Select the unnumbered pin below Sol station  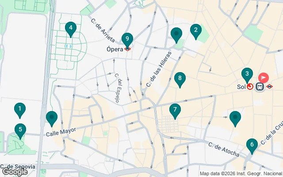point(235,119)
